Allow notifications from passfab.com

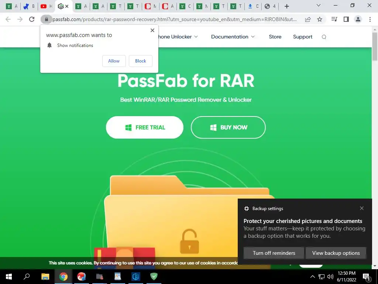(114, 61)
